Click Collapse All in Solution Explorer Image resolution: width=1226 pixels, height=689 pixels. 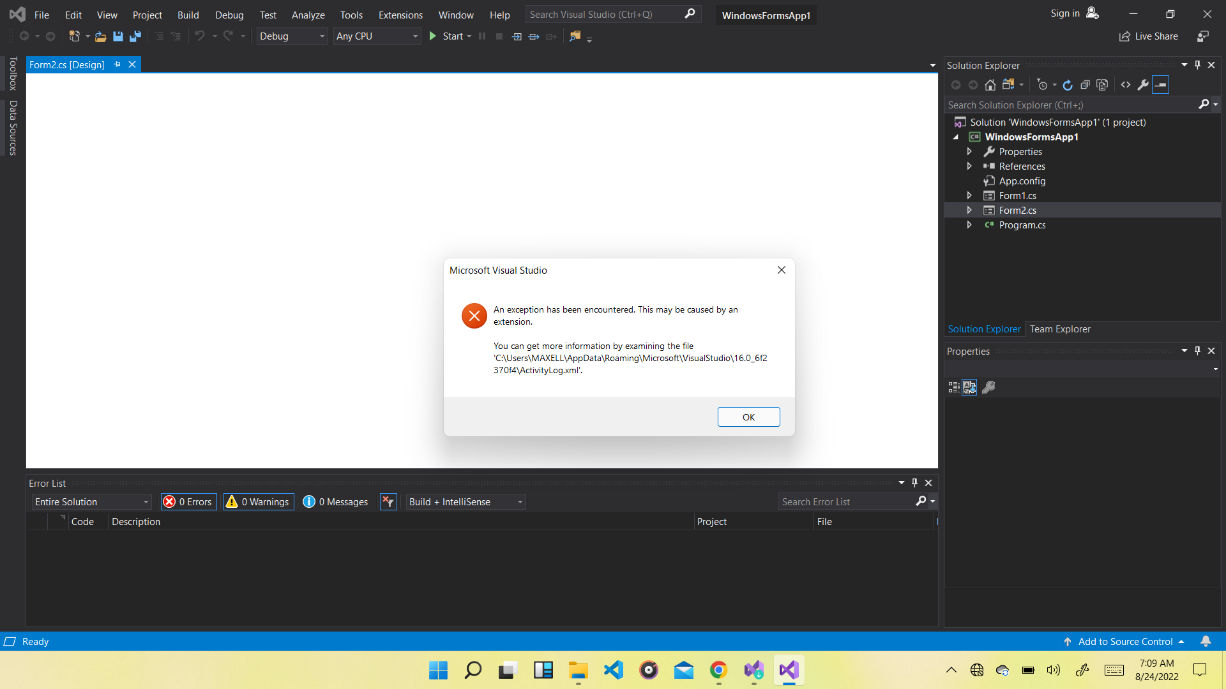(1085, 85)
